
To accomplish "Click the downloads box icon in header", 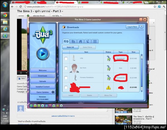I will click(x=64, y=27).
